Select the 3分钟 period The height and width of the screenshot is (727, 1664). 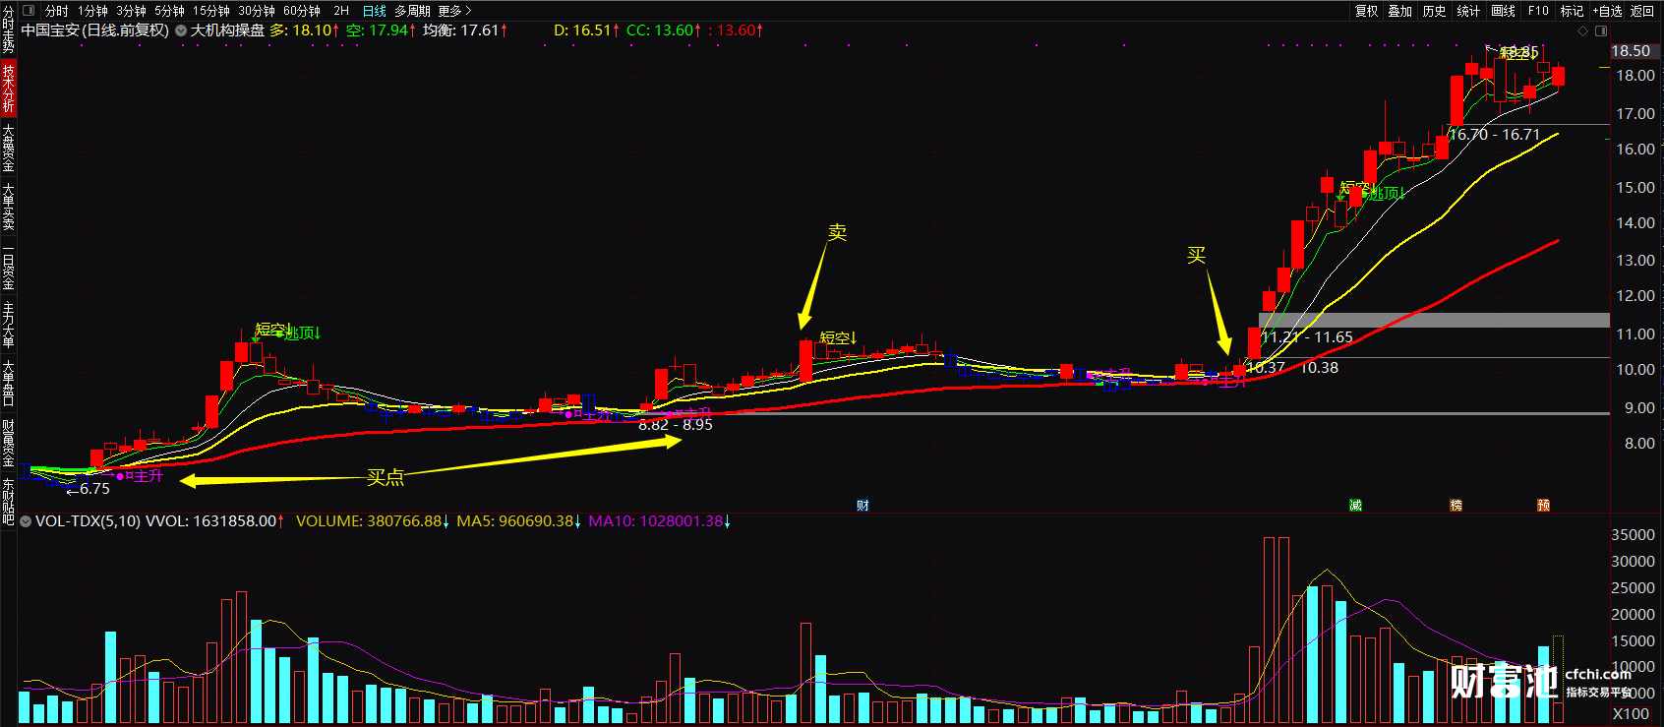coord(131,11)
